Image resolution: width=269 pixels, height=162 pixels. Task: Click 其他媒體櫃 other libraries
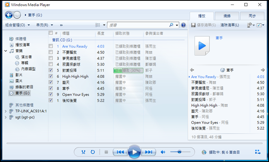point(21,105)
